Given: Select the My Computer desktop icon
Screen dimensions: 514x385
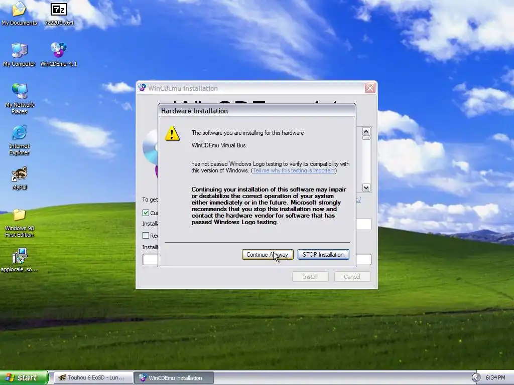Looking at the screenshot, I should coord(19,54).
